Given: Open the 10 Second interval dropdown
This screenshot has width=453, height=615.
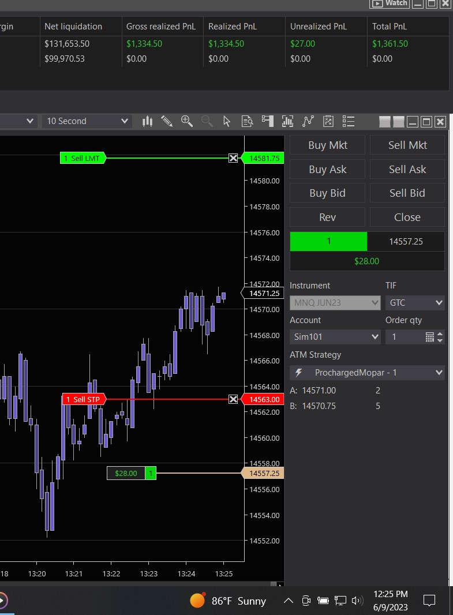Looking at the screenshot, I should (87, 121).
